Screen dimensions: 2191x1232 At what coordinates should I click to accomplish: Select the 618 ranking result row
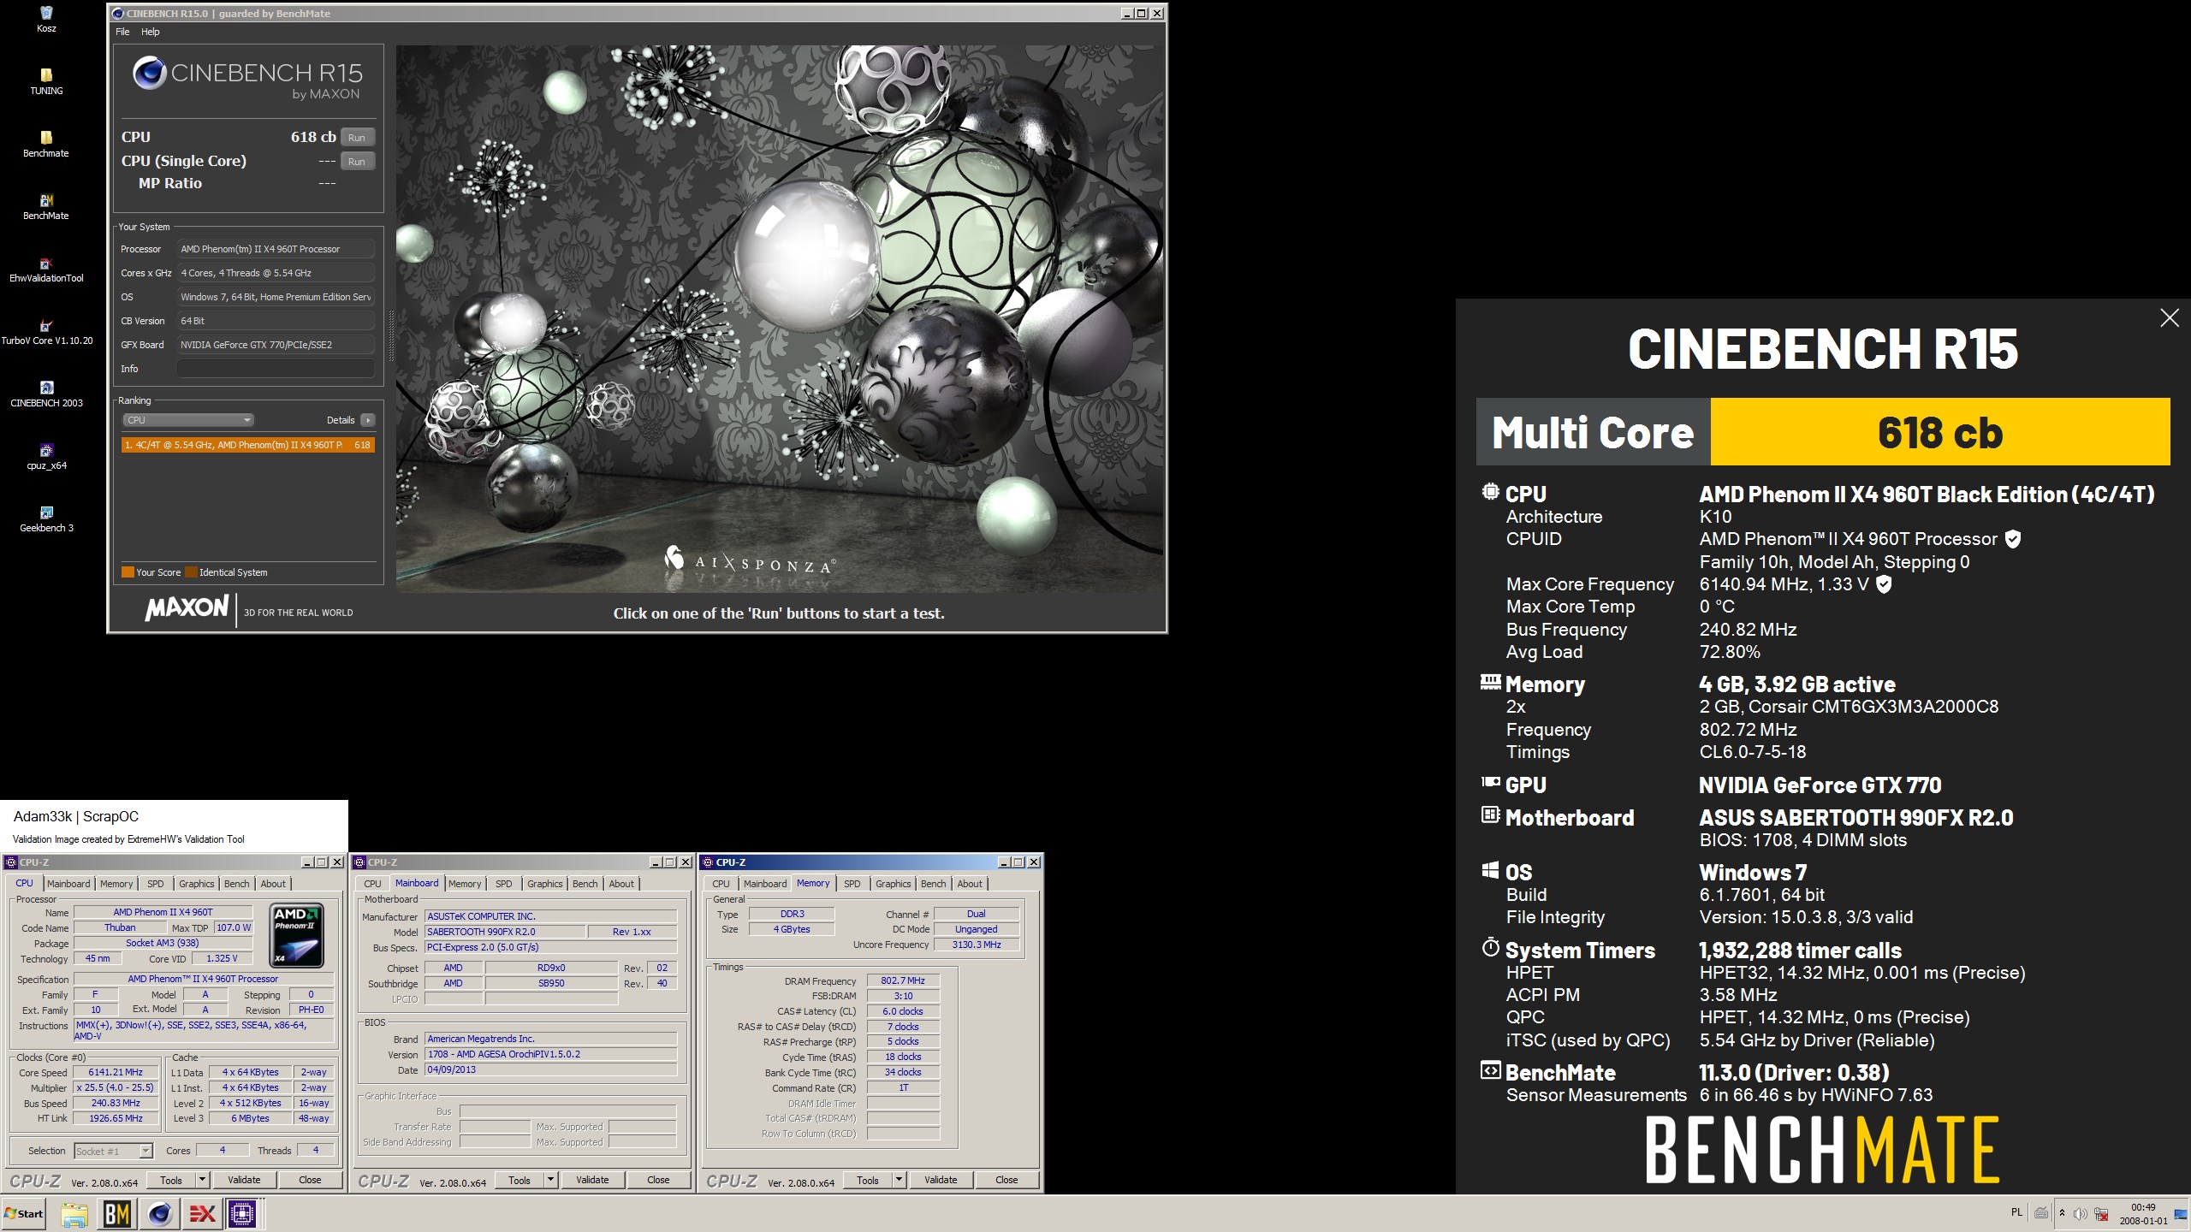pyautogui.click(x=248, y=445)
